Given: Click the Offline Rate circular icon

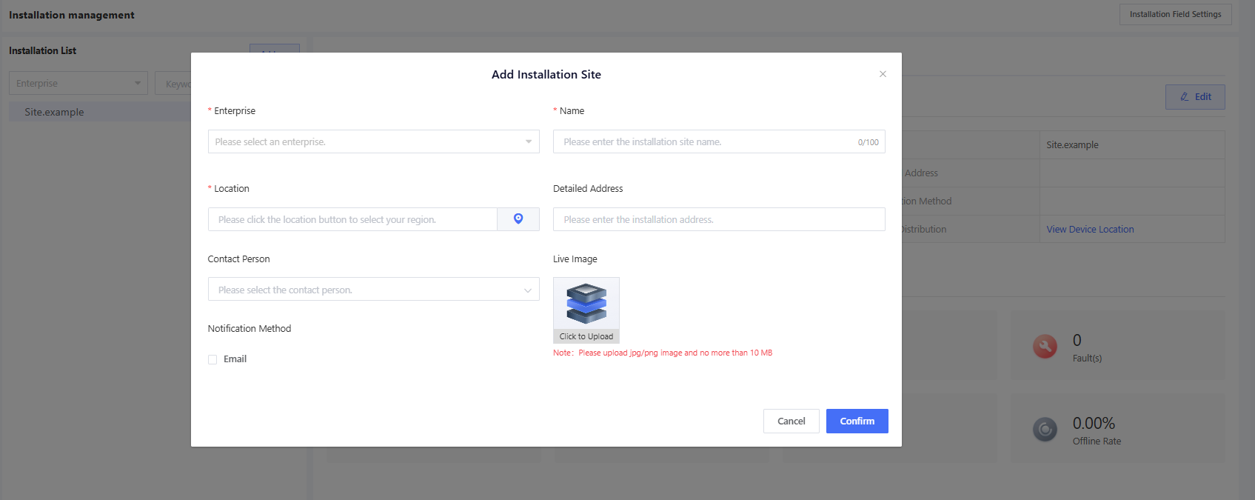Looking at the screenshot, I should (x=1045, y=429).
